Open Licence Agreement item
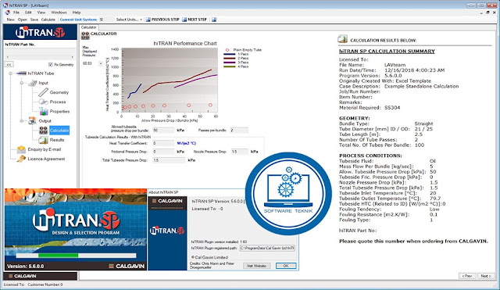500x290 pixels. [x=46, y=159]
